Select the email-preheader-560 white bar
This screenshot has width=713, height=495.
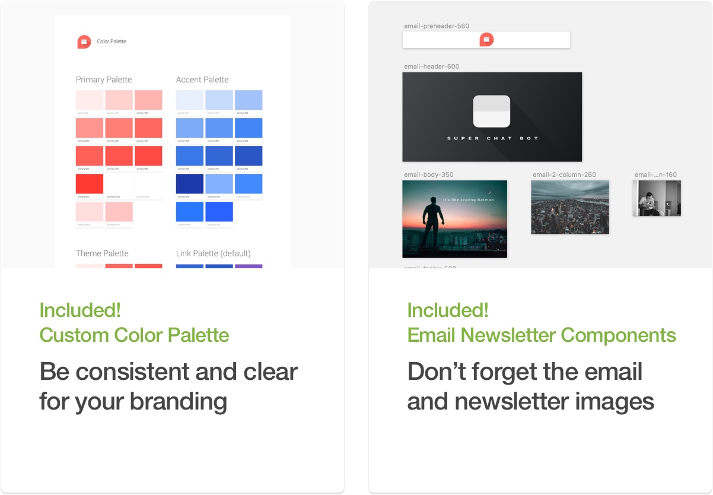(486, 40)
